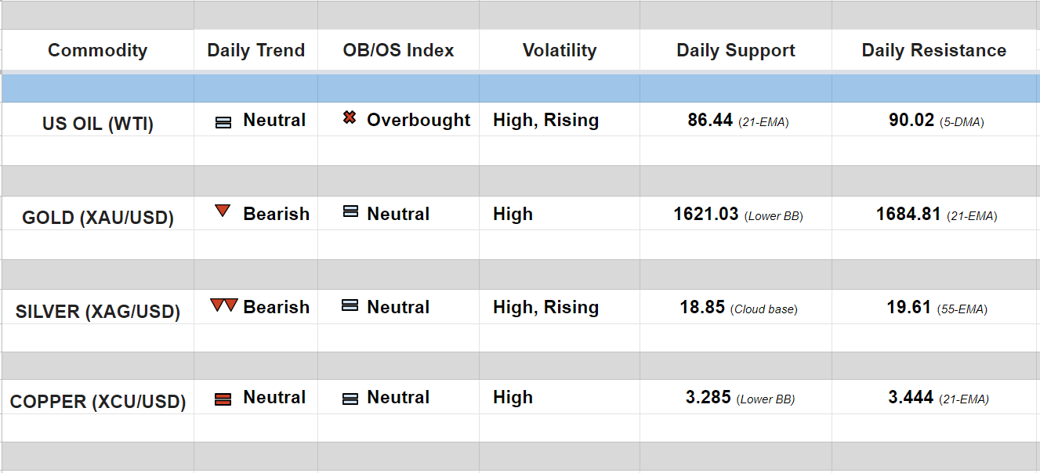
Task: Select the Commodity column header
Action: (x=97, y=50)
